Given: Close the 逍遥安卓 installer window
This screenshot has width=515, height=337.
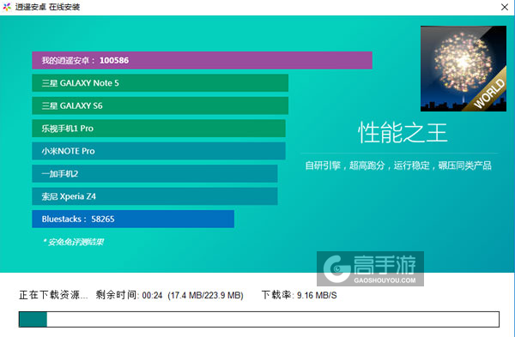Looking at the screenshot, I should point(505,7).
